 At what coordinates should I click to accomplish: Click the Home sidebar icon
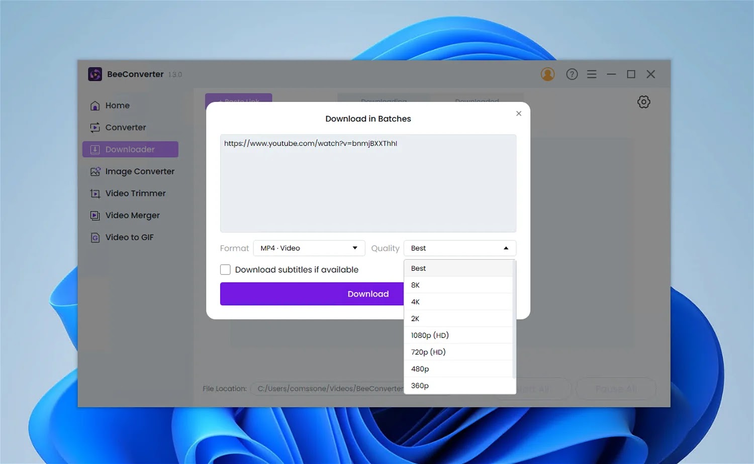[95, 105]
